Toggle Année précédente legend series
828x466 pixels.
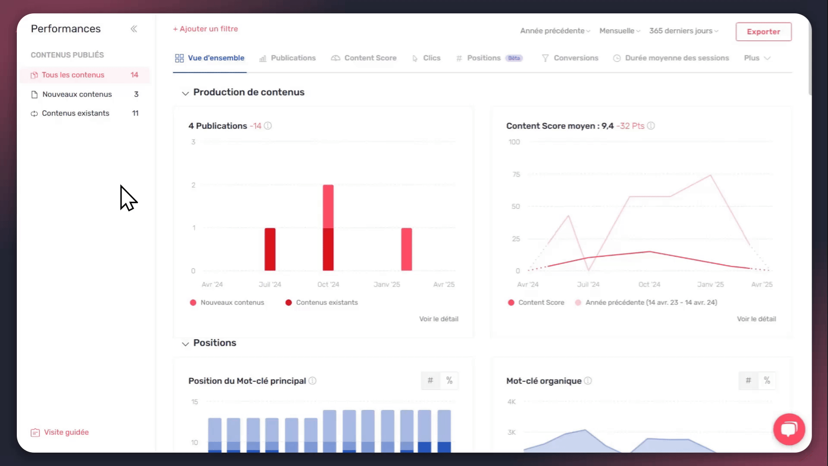[x=646, y=302]
